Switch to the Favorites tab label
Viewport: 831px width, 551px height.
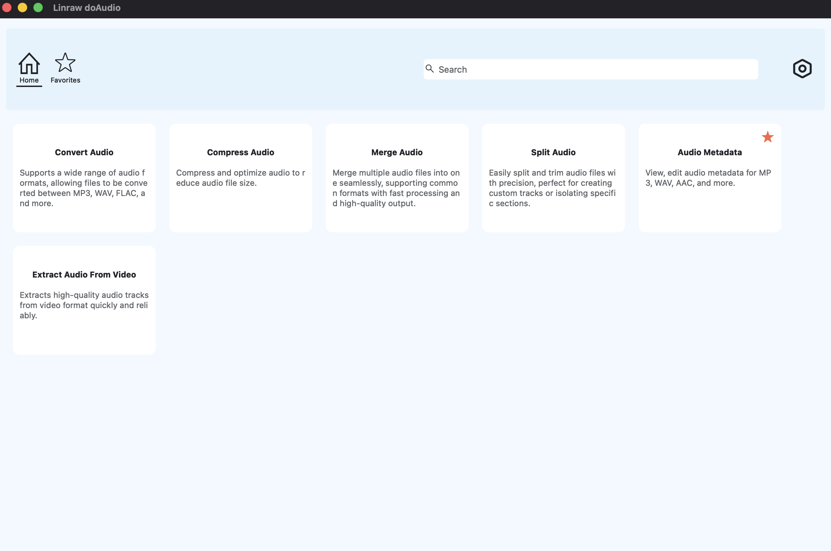coord(65,80)
